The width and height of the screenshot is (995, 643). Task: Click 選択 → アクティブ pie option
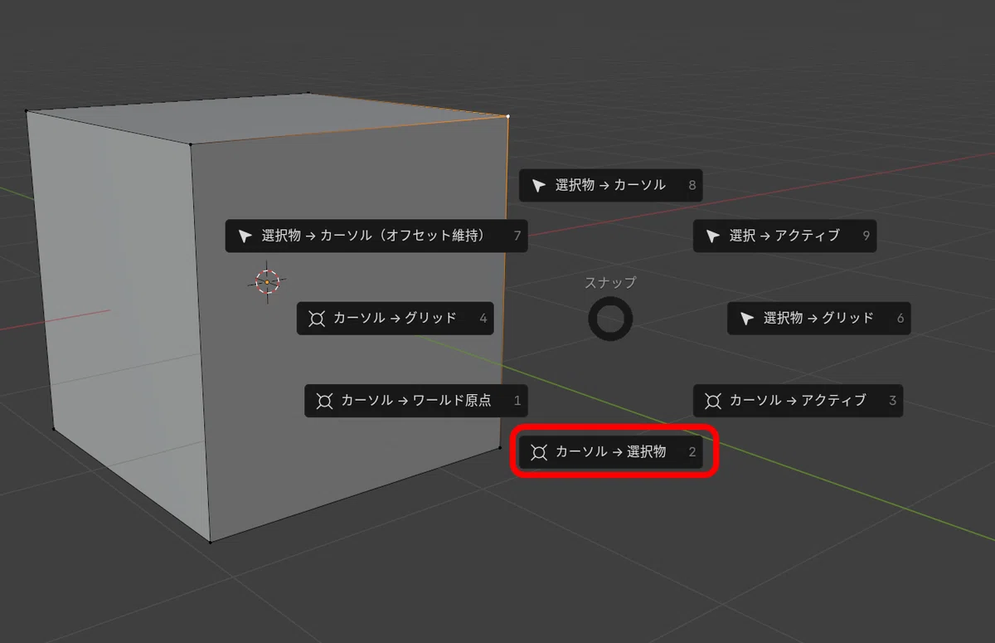click(x=784, y=236)
